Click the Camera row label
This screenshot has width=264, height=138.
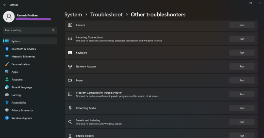point(80,25)
